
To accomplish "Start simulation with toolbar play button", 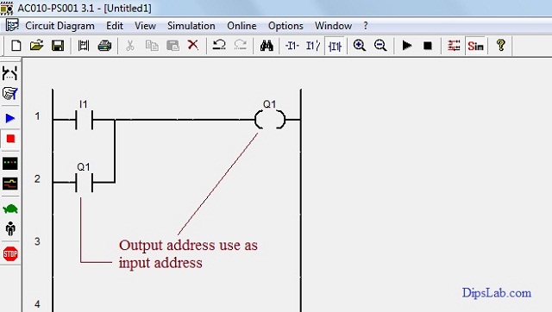I will tap(407, 46).
